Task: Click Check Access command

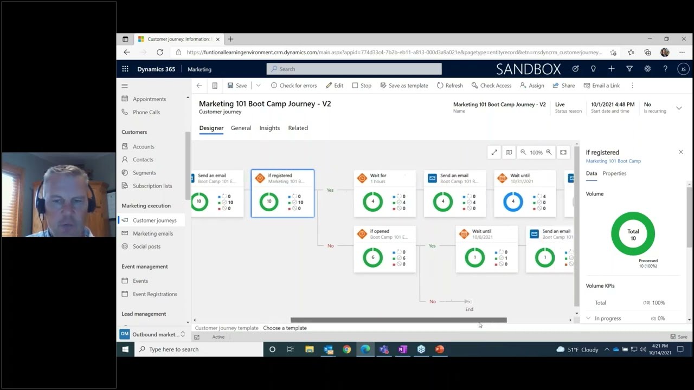Action: (x=491, y=86)
